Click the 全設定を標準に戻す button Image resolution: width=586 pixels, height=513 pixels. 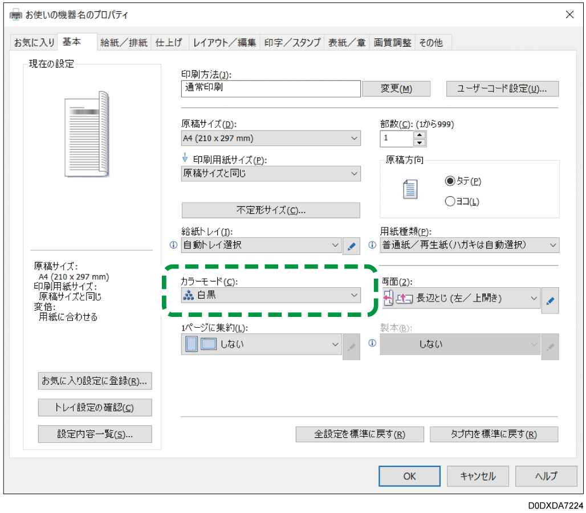359,434
